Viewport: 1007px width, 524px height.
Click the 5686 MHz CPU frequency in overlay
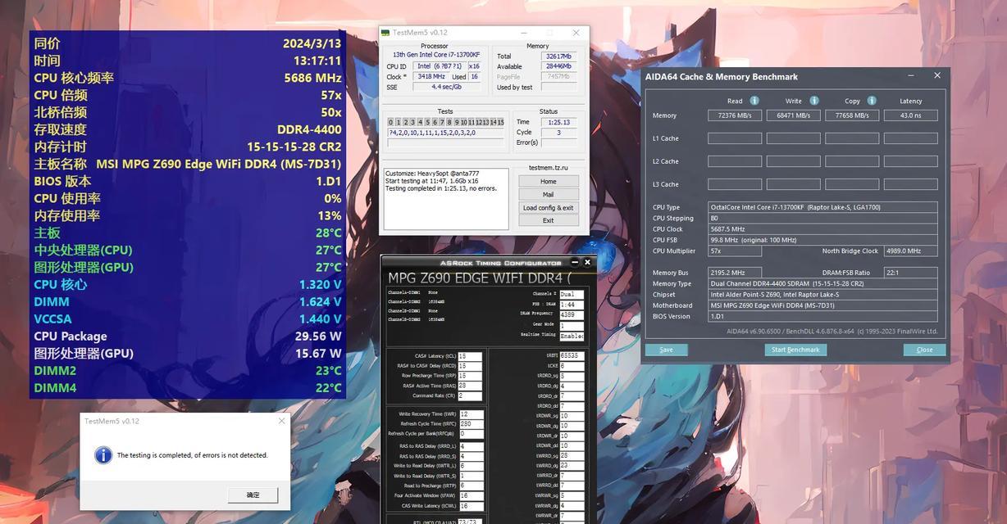click(x=312, y=78)
